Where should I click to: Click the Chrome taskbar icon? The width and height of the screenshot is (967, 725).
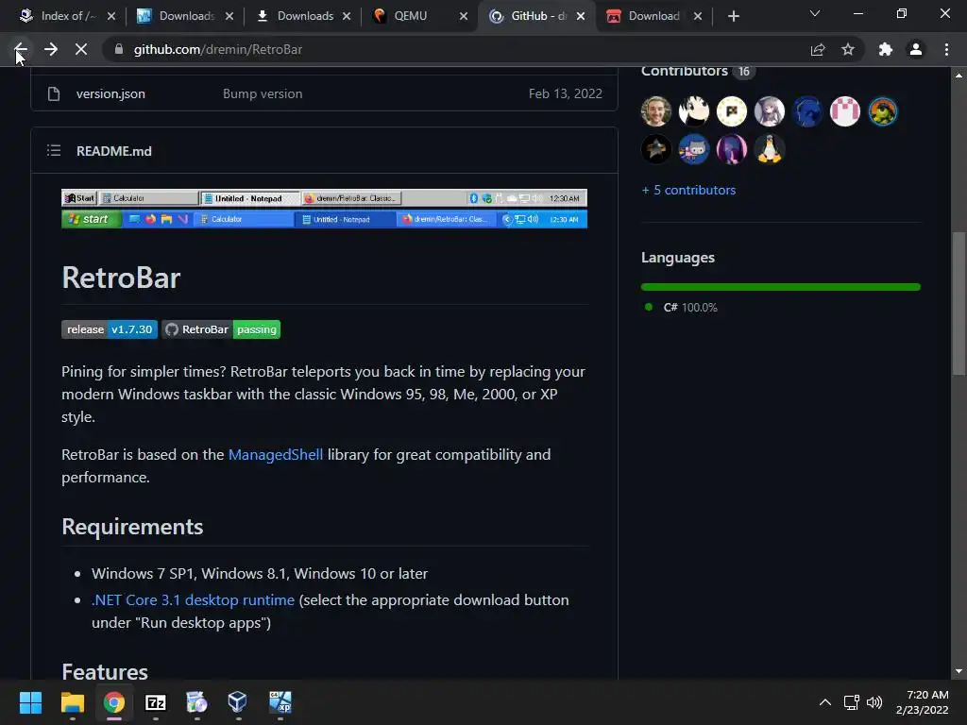[x=113, y=702]
